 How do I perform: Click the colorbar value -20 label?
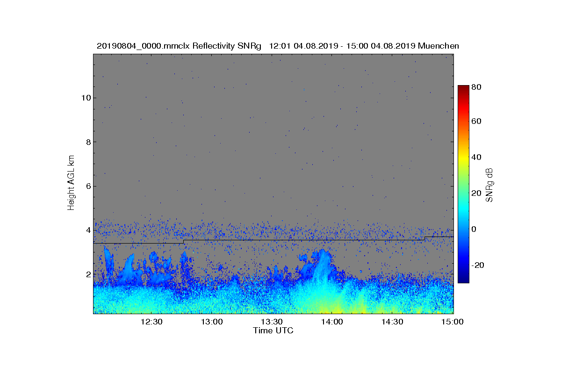point(478,265)
